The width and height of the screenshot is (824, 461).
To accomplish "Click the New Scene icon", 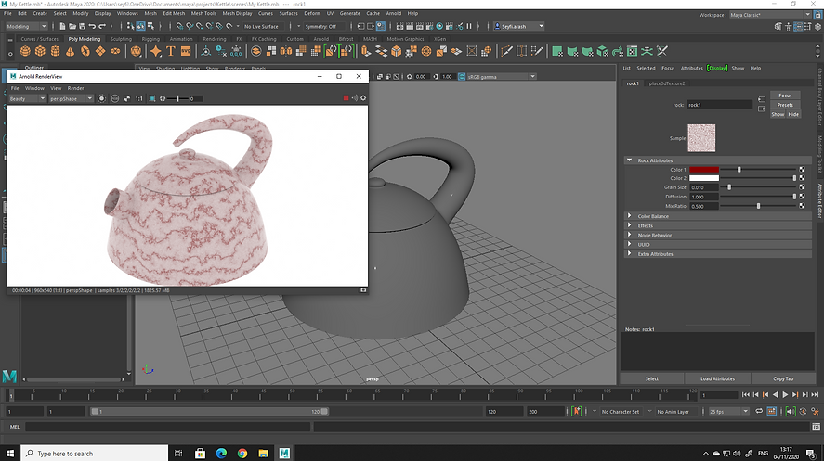I will [62, 26].
